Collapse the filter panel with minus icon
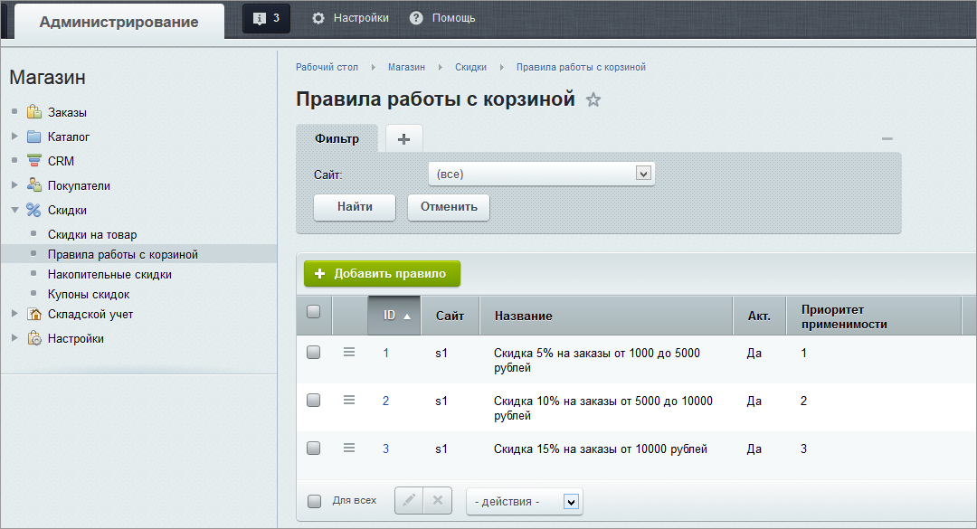 click(x=887, y=139)
